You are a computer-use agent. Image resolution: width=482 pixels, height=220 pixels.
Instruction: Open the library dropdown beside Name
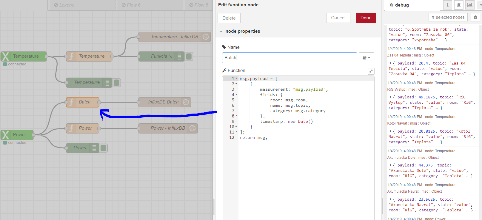(x=366, y=58)
